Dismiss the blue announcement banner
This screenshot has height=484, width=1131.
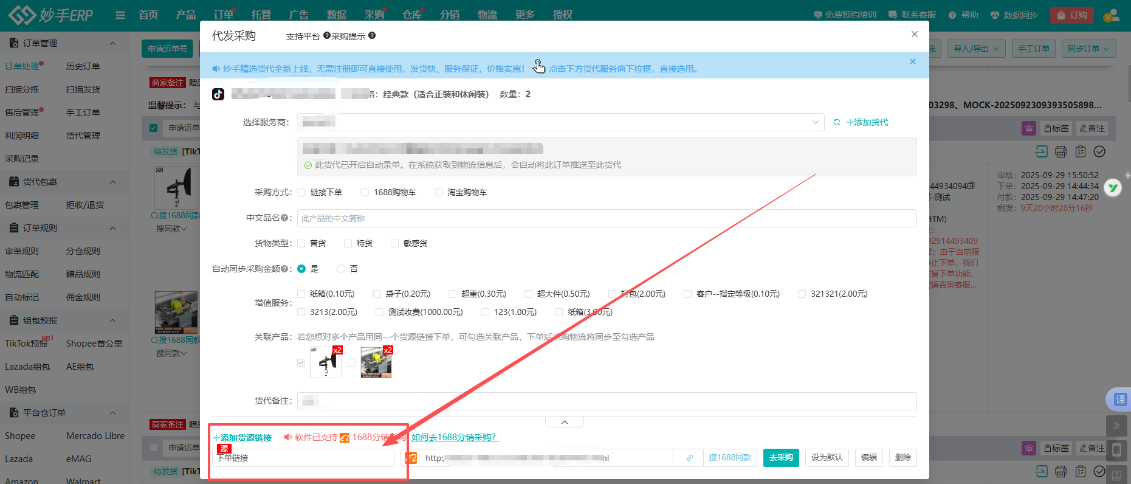[912, 61]
